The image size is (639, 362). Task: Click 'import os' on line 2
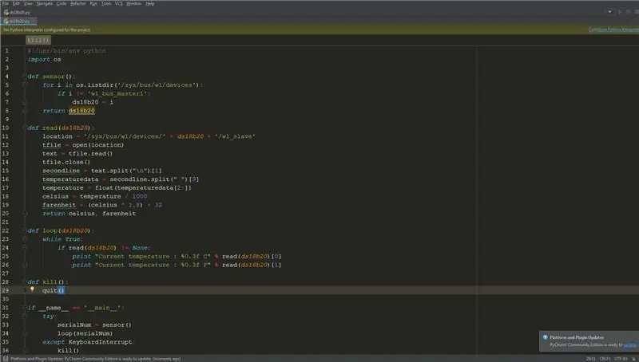[45, 59]
